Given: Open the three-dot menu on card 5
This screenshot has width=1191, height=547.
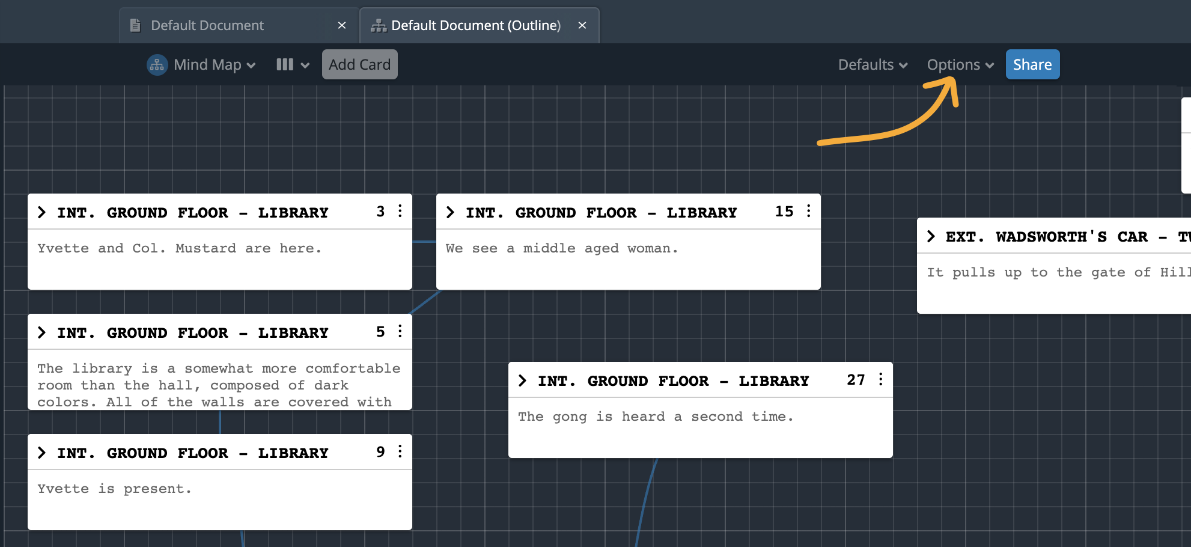Looking at the screenshot, I should [x=400, y=331].
